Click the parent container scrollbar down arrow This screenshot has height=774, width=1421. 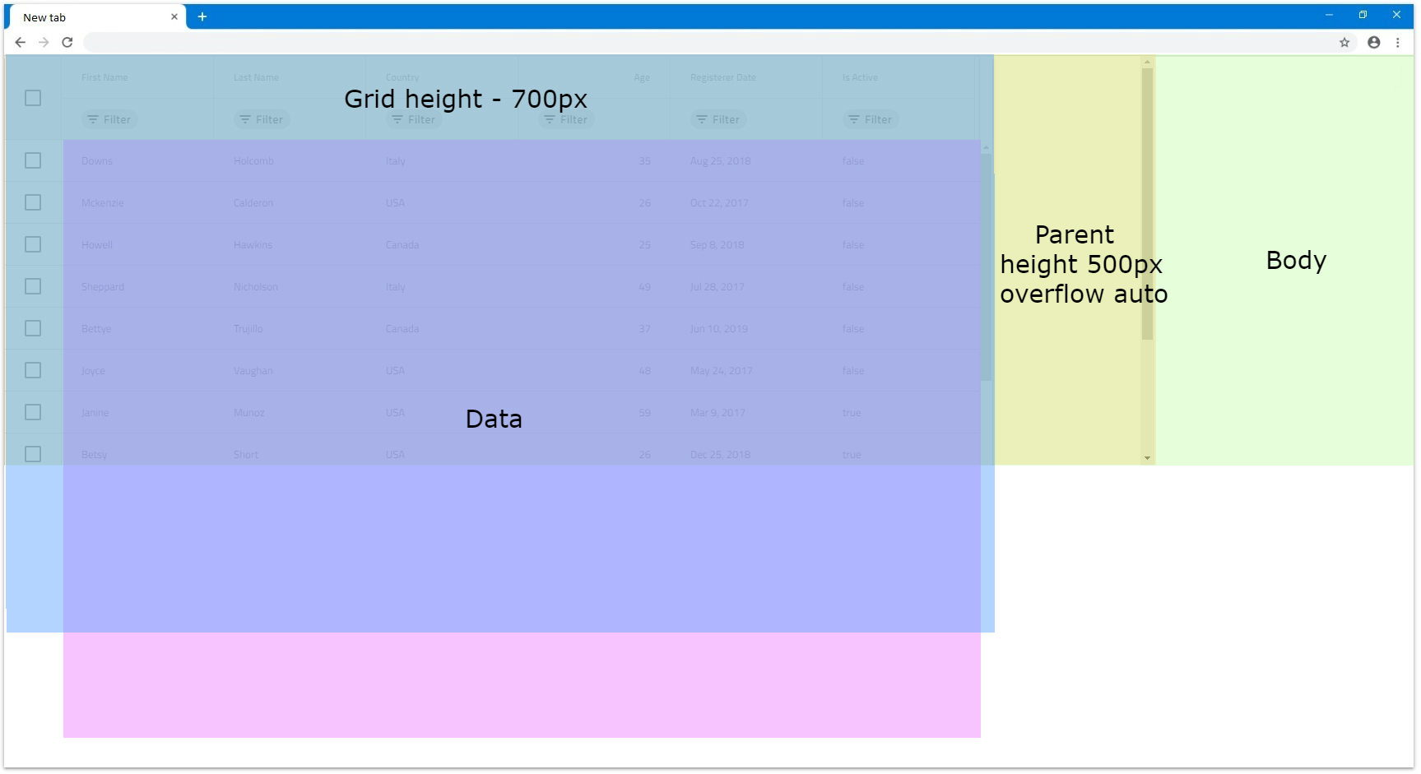click(x=1147, y=458)
